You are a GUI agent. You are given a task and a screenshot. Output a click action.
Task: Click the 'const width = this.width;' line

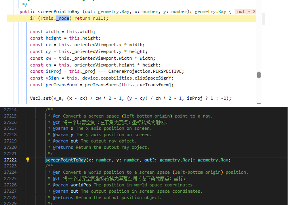(63, 32)
